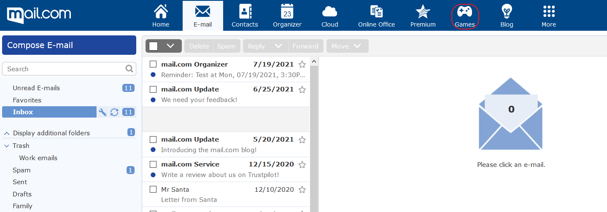The width and height of the screenshot is (607, 212).
Task: Launch Online Office from top bar
Action: (x=376, y=16)
